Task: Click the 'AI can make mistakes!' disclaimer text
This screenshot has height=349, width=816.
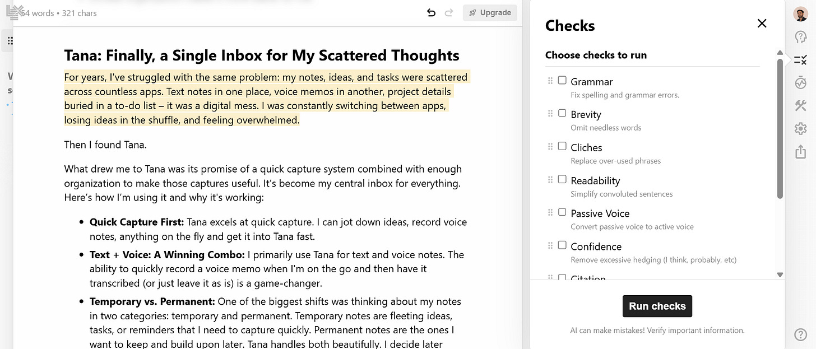Action: [657, 331]
